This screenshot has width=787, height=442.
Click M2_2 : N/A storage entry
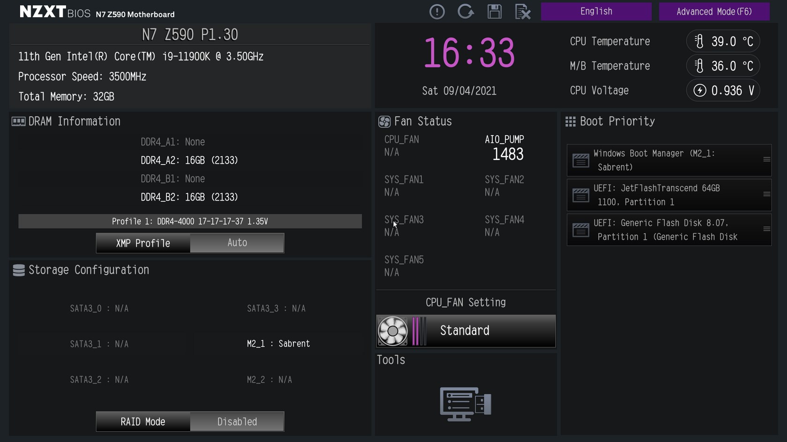269,380
